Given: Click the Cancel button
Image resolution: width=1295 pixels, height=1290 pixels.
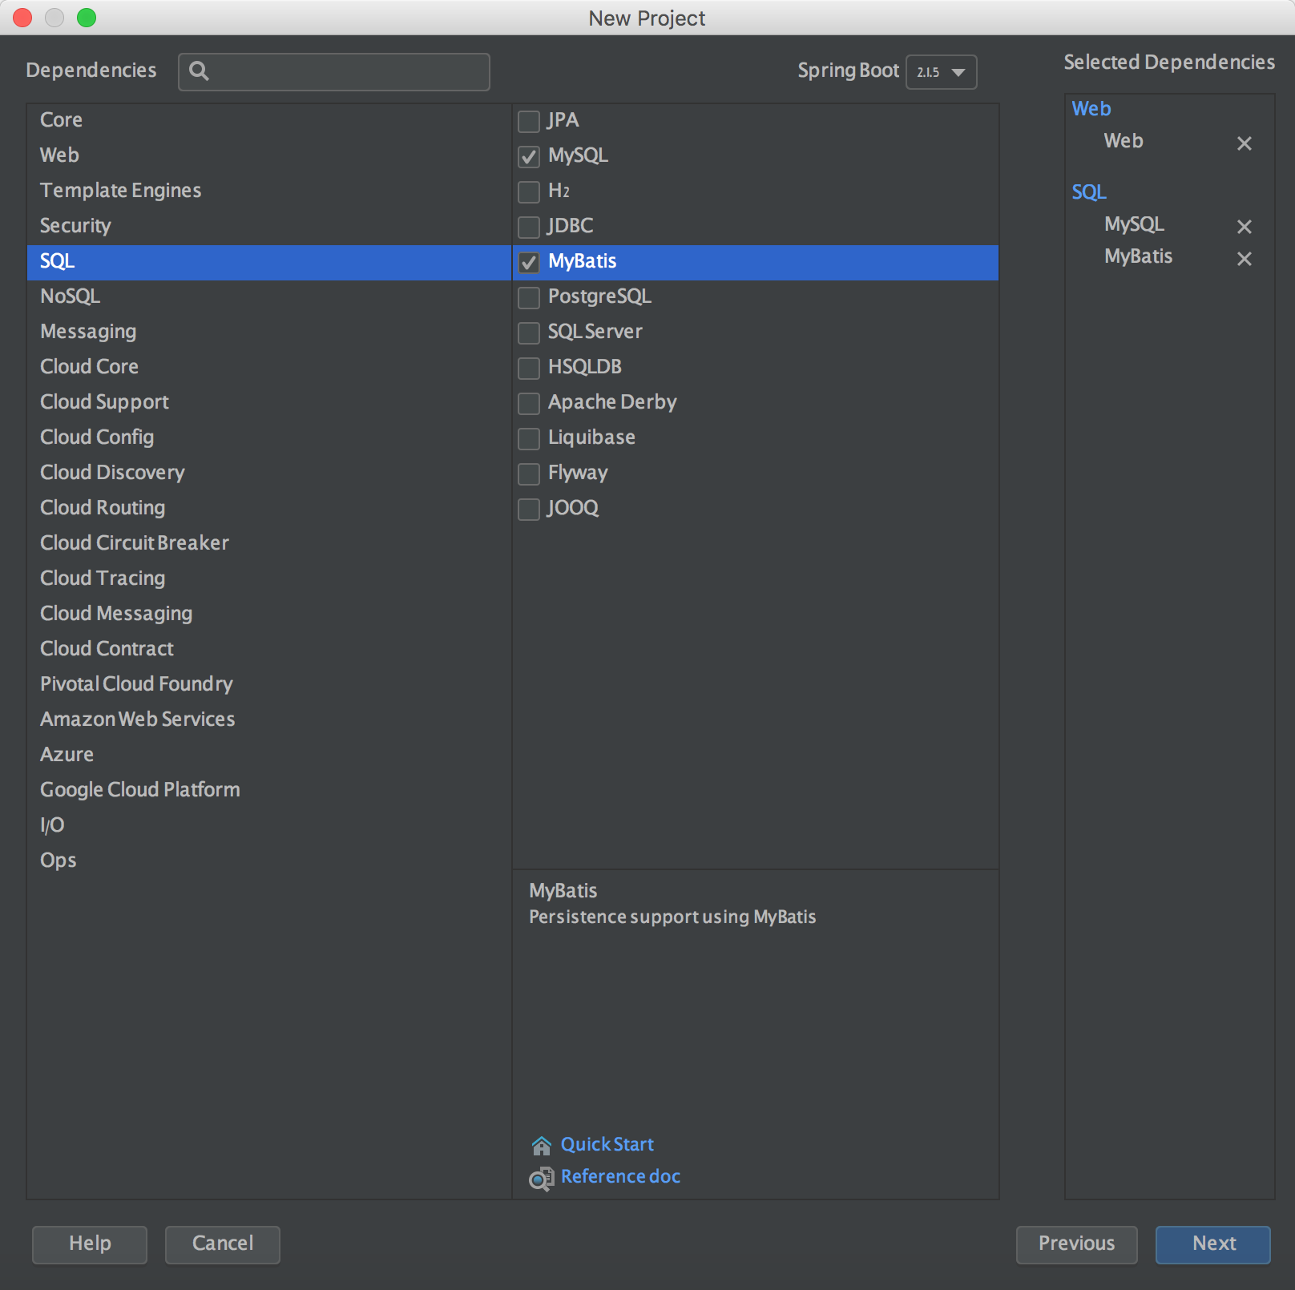Looking at the screenshot, I should (222, 1244).
